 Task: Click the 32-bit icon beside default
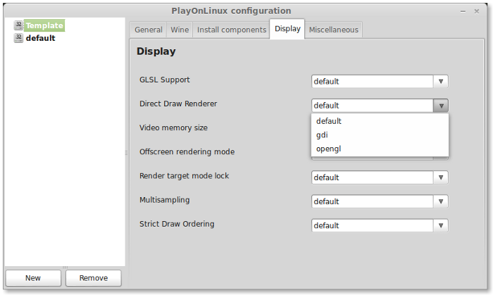(x=18, y=38)
